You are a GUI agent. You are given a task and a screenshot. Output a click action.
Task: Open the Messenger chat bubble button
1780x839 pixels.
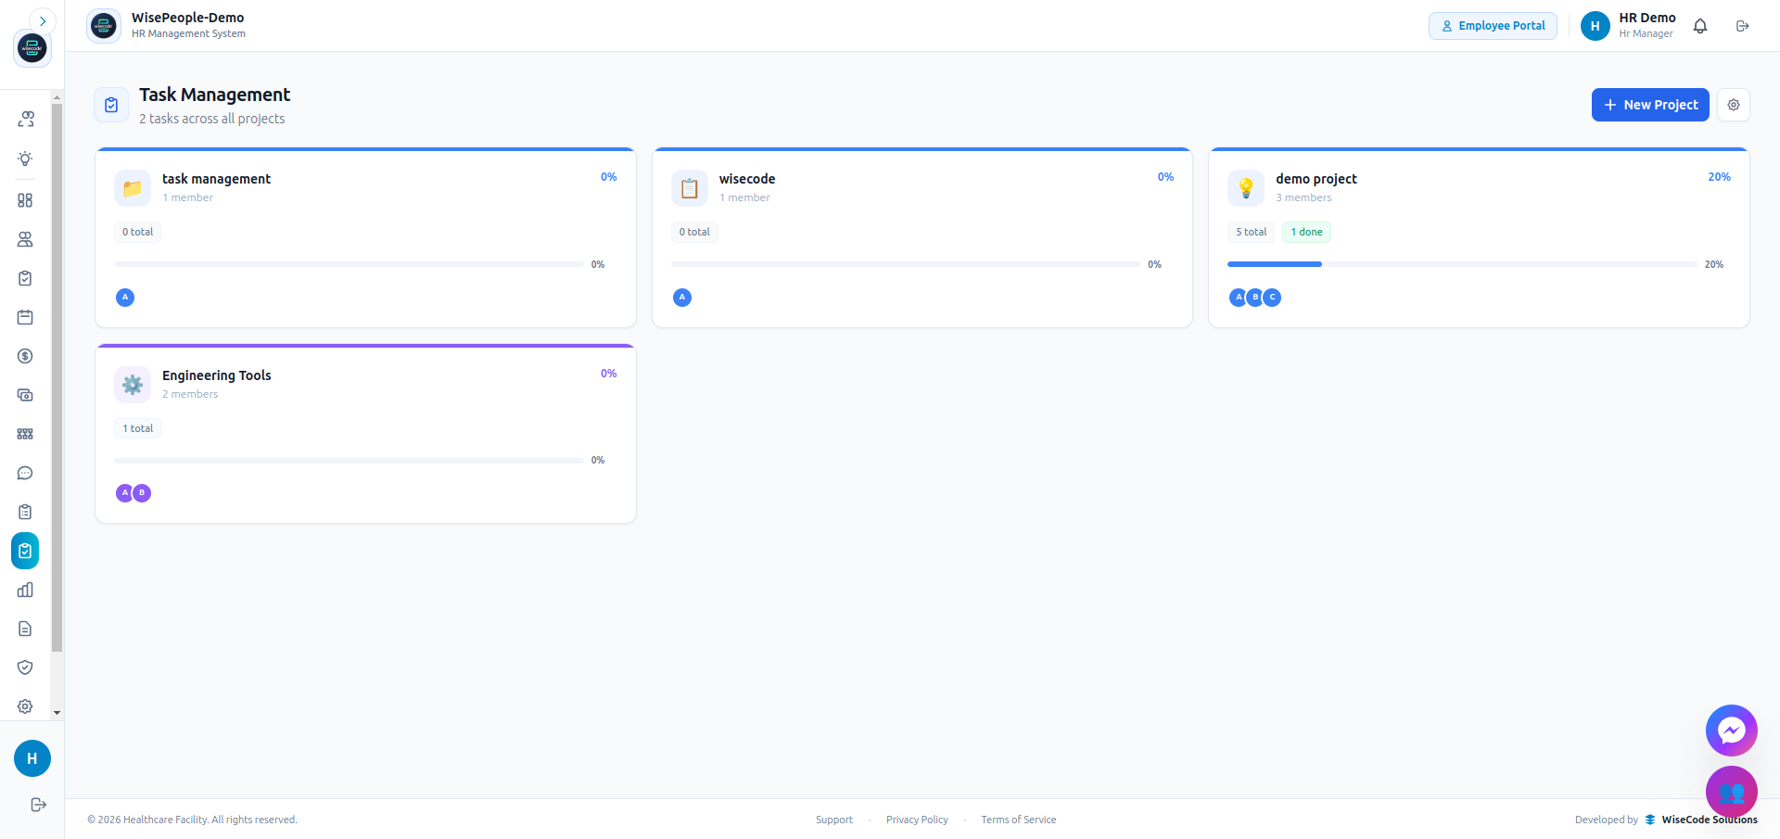pos(1732,731)
